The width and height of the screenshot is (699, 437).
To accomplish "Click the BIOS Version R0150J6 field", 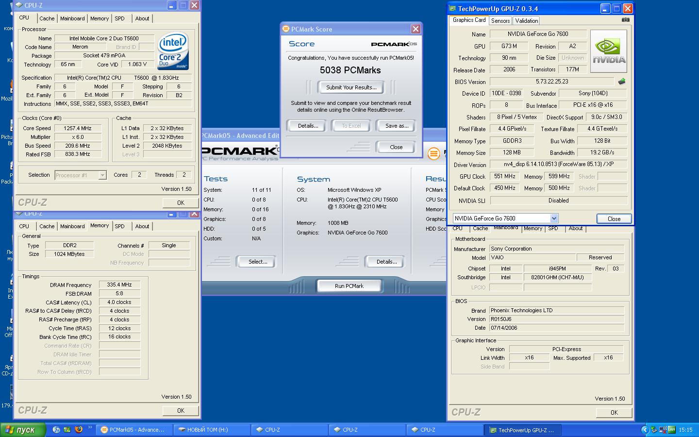I will click(x=557, y=319).
